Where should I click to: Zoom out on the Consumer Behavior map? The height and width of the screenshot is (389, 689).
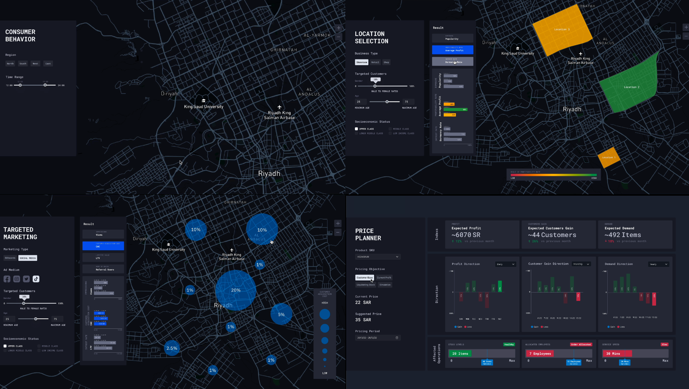tap(339, 37)
